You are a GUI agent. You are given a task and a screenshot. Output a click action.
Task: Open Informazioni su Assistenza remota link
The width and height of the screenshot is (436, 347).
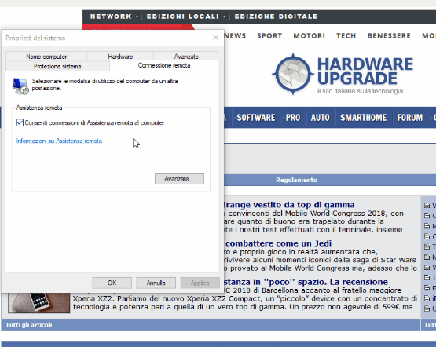pyautogui.click(x=59, y=141)
